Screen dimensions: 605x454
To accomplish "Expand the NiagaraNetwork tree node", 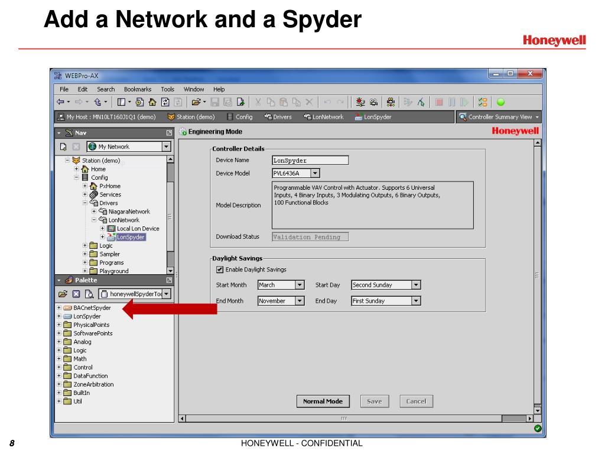I will coord(94,212).
